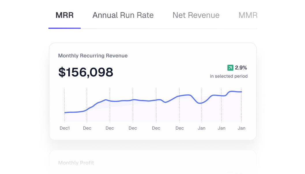Image resolution: width=305 pixels, height=174 pixels.
Task: Open the Annual Run Rate tab
Action: coord(123,15)
